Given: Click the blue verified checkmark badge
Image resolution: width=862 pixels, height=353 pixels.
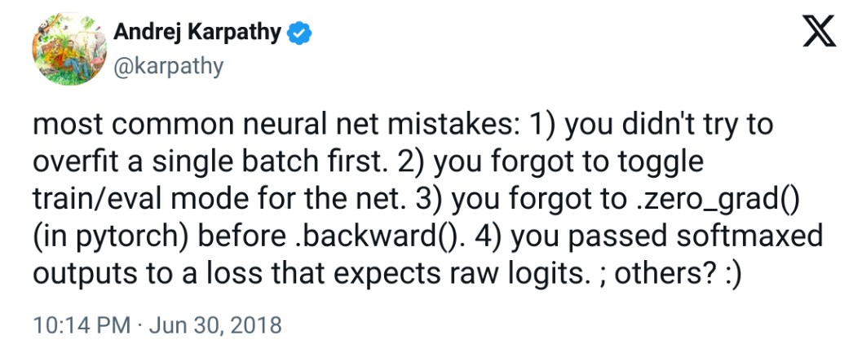Looking at the screenshot, I should coord(300,33).
